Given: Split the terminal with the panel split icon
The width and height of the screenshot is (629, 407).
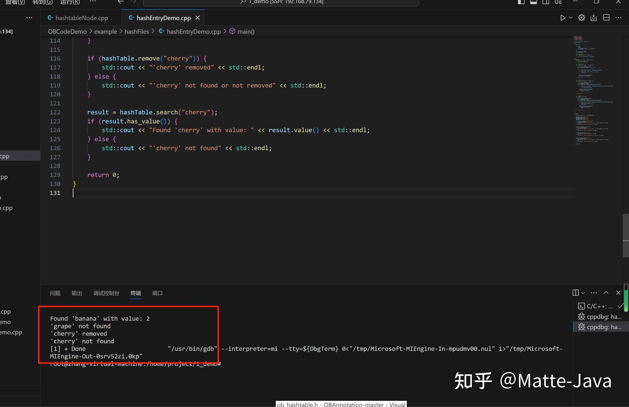Looking at the screenshot, I should [576, 293].
